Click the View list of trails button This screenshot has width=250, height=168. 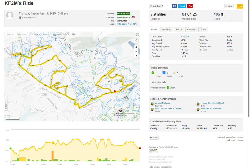click(x=159, y=82)
